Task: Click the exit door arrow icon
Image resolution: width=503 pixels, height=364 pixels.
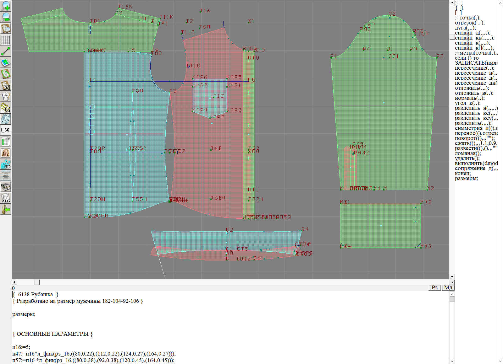Action: click(x=6, y=209)
